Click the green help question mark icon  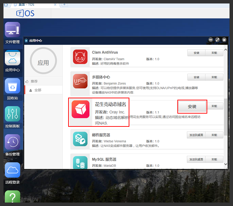[13, 197]
